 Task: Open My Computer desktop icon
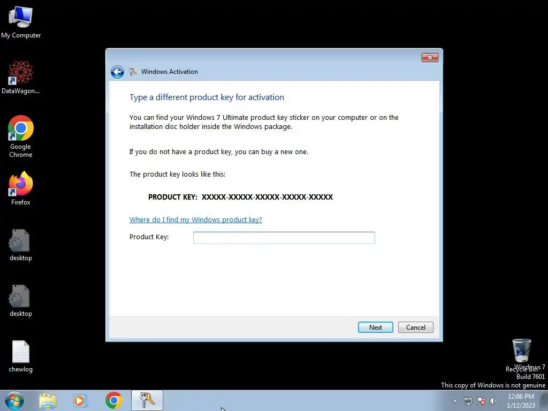21,22
